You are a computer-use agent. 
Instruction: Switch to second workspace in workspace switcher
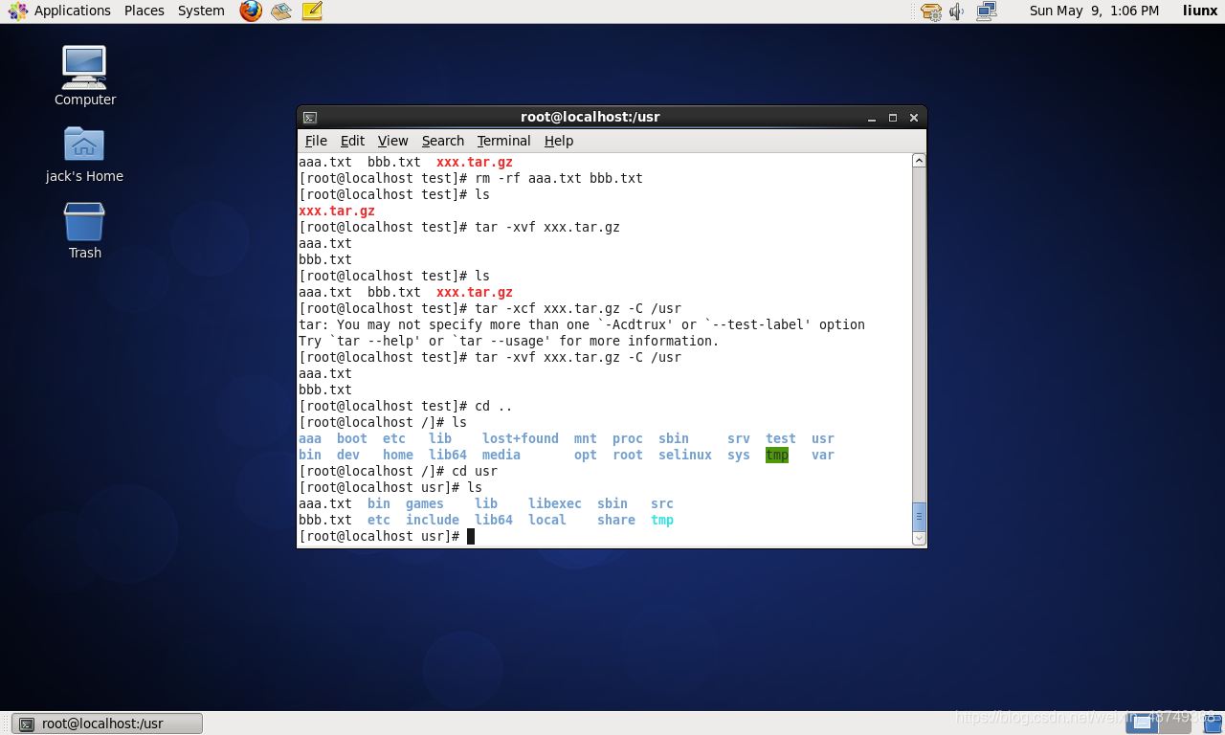click(x=1174, y=724)
